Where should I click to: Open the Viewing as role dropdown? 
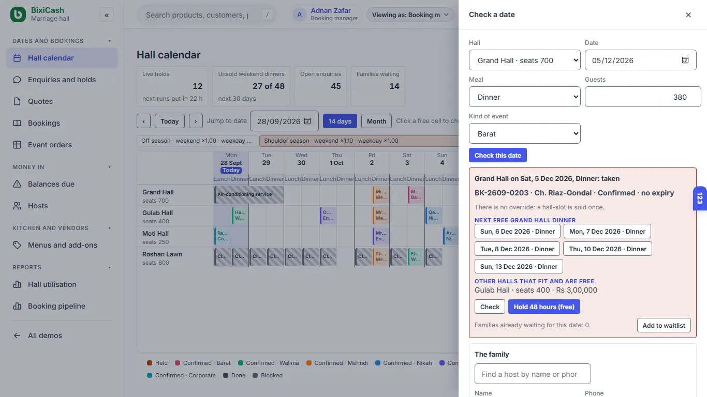pos(410,15)
